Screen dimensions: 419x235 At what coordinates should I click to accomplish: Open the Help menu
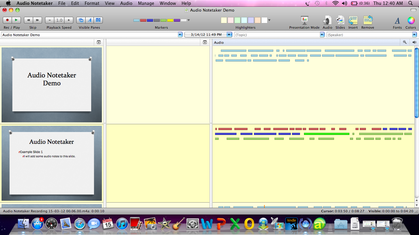(186, 3)
